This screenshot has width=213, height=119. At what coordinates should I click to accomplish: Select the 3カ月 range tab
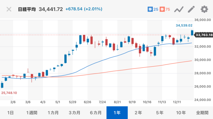tap(74, 113)
